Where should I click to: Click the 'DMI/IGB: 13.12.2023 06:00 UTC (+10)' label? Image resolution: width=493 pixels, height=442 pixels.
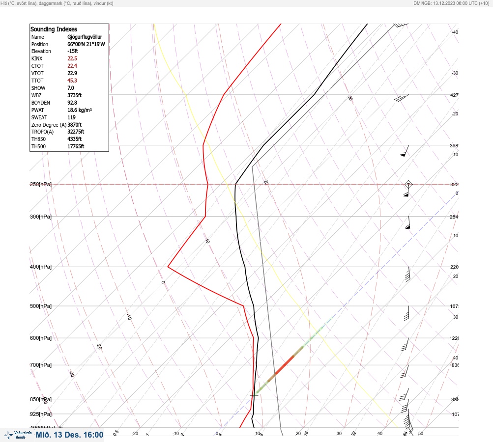(x=452, y=3)
